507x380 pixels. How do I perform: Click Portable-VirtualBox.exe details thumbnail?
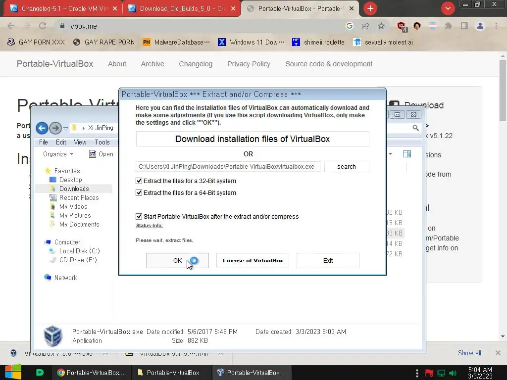(x=53, y=336)
